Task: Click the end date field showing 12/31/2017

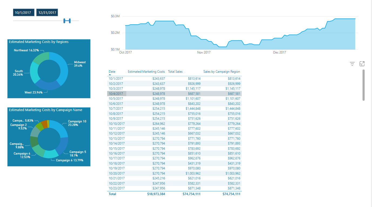Action: click(x=47, y=12)
